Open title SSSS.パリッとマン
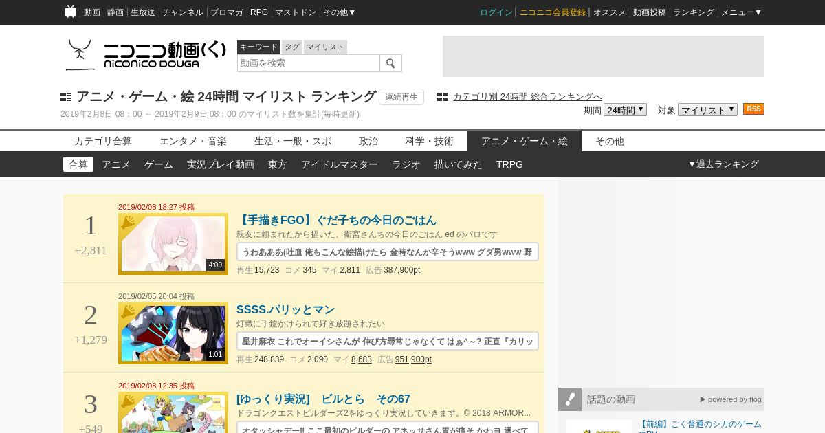 tap(285, 310)
